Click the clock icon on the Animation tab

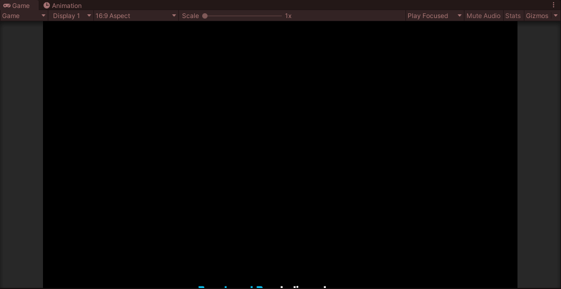[x=47, y=5]
